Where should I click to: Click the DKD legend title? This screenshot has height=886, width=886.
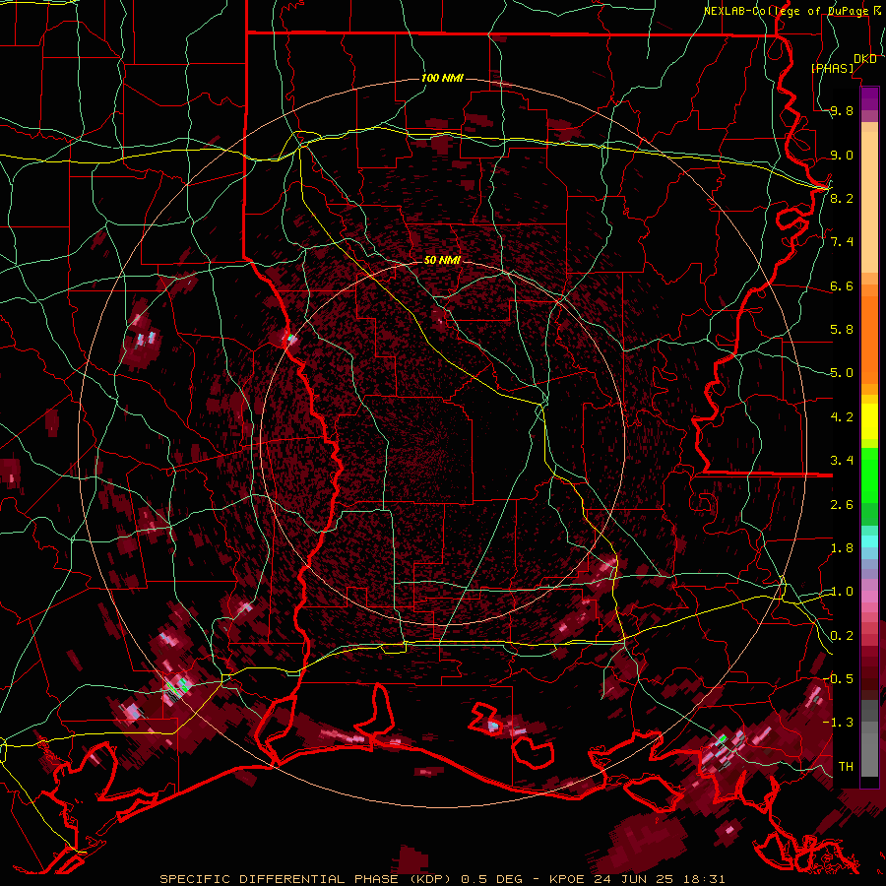pos(865,59)
